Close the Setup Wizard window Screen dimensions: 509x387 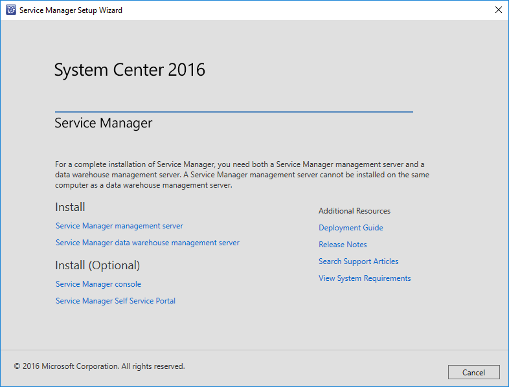(498, 10)
